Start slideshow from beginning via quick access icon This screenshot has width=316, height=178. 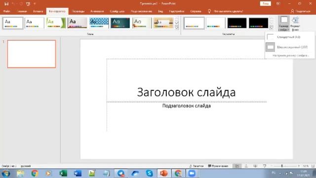[28, 3]
